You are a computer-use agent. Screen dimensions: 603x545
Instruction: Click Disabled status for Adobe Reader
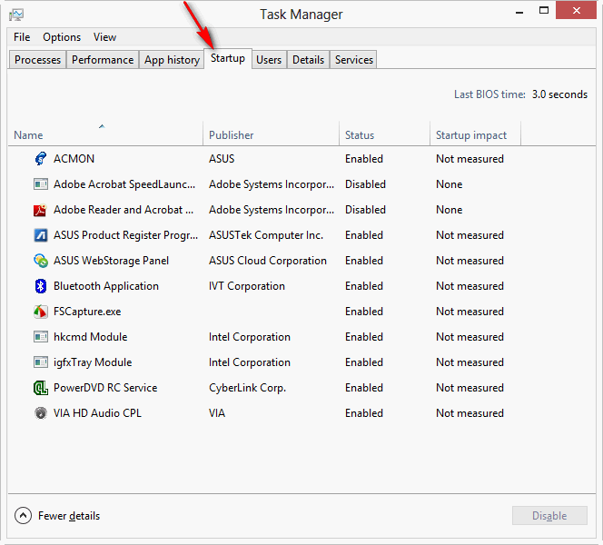coord(365,210)
